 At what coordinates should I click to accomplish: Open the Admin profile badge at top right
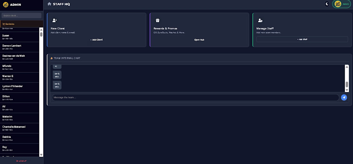(x=341, y=4)
